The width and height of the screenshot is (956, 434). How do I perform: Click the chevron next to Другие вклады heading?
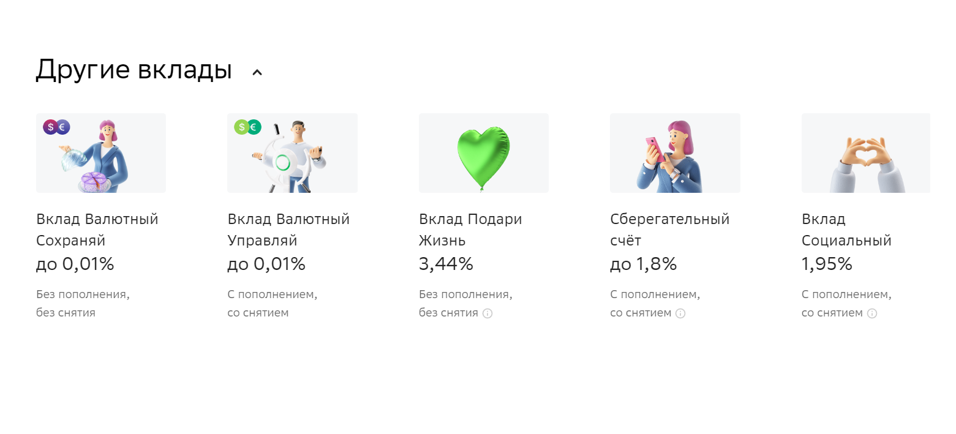coord(257,71)
